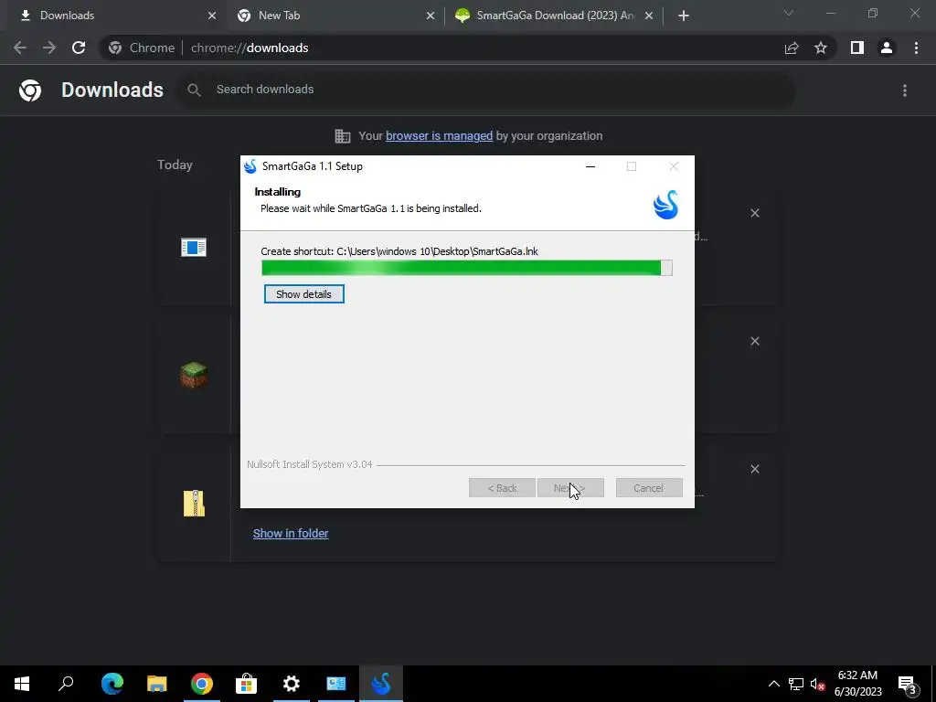The height and width of the screenshot is (702, 936).
Task: Click Chrome logo beside Downloads heading
Action: tap(30, 90)
